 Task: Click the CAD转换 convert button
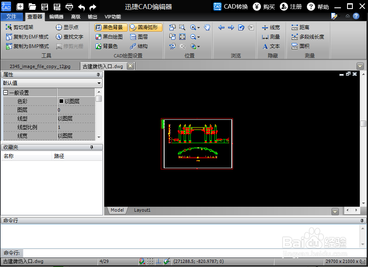point(231,7)
